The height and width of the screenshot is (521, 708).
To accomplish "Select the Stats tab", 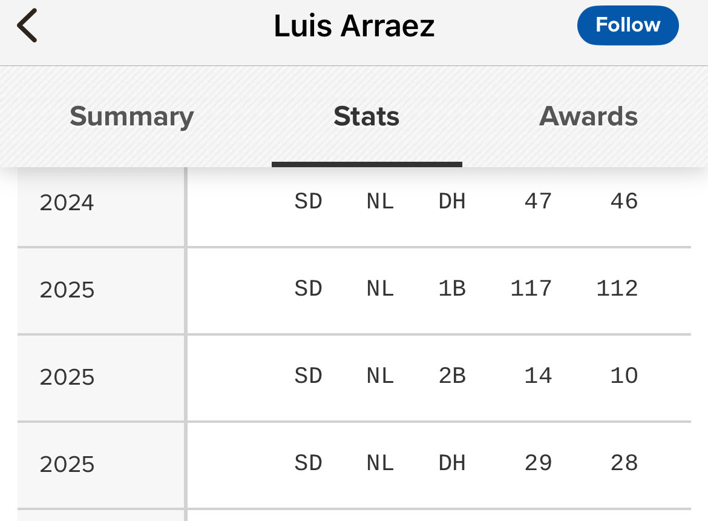I will click(x=366, y=116).
